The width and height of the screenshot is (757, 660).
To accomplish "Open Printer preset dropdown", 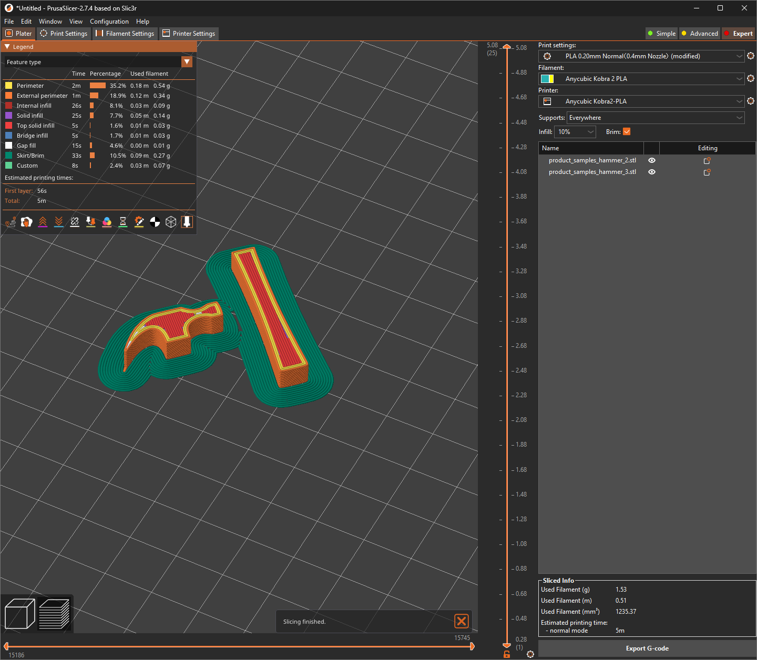I will pyautogui.click(x=641, y=101).
